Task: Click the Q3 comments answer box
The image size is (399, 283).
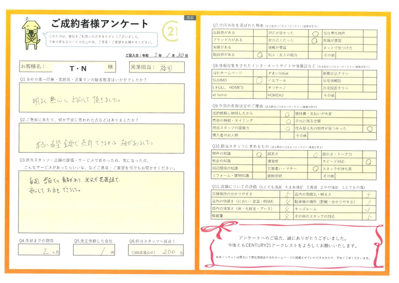Action: click(x=101, y=202)
